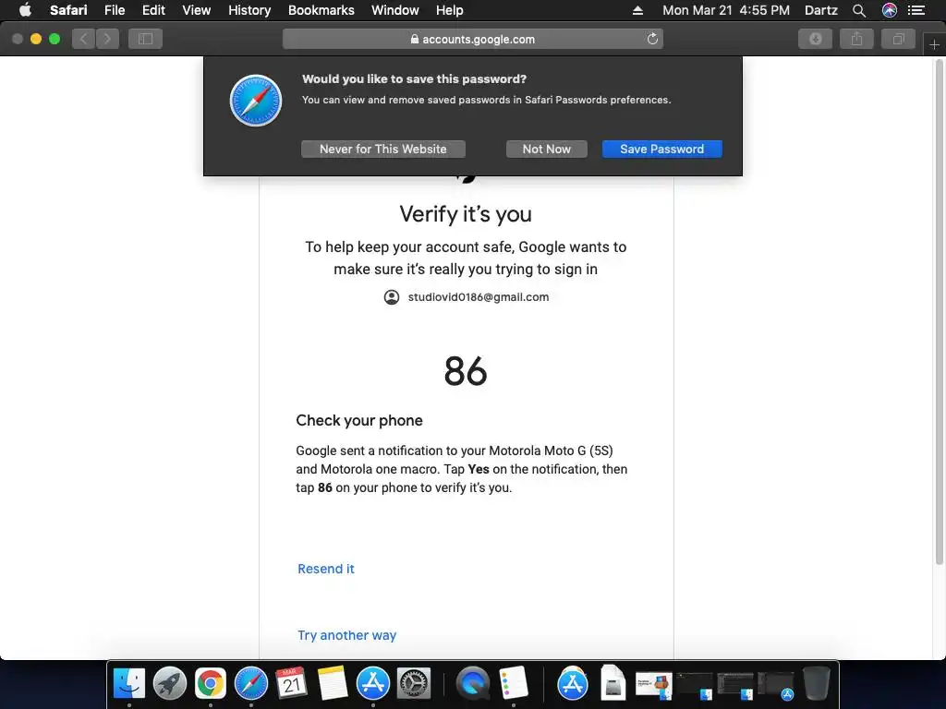Open Applications folder stack in Dock
946x709 pixels.
pyautogui.click(x=573, y=684)
